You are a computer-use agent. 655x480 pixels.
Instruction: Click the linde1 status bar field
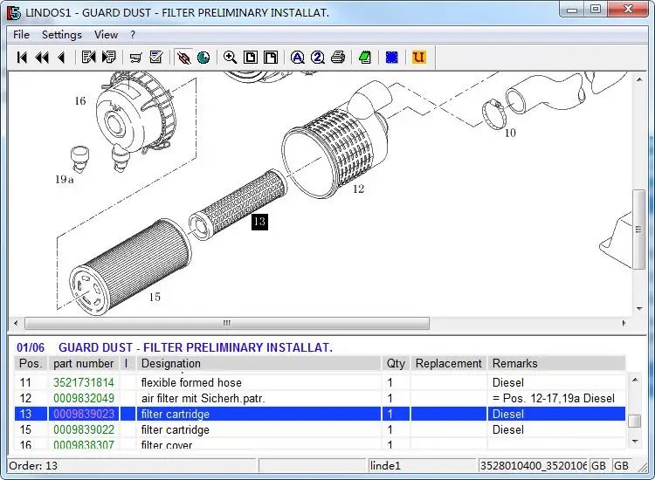[x=423, y=465]
